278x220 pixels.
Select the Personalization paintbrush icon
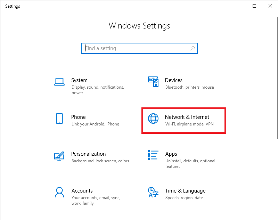[x=59, y=156]
